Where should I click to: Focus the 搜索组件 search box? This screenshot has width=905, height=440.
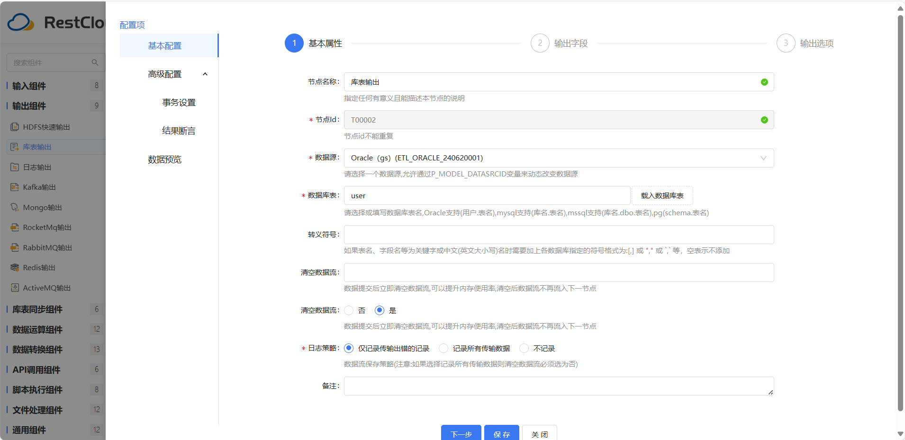tap(56, 62)
